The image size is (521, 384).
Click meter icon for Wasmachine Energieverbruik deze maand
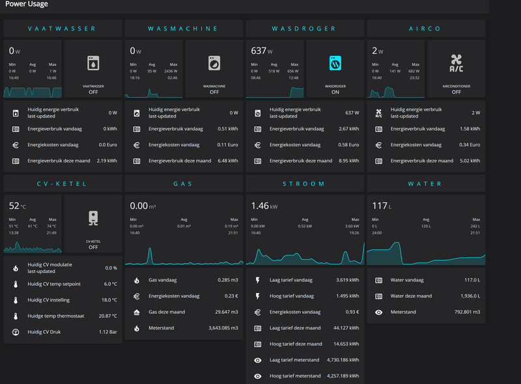pyautogui.click(x=137, y=161)
